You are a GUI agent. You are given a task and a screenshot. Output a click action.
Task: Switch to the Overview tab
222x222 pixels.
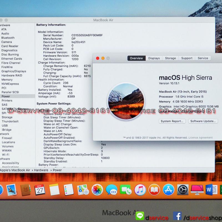tap(136, 58)
